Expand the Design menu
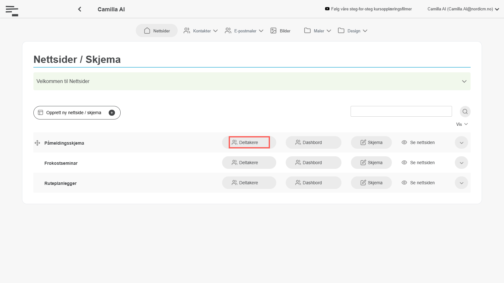 tap(352, 31)
